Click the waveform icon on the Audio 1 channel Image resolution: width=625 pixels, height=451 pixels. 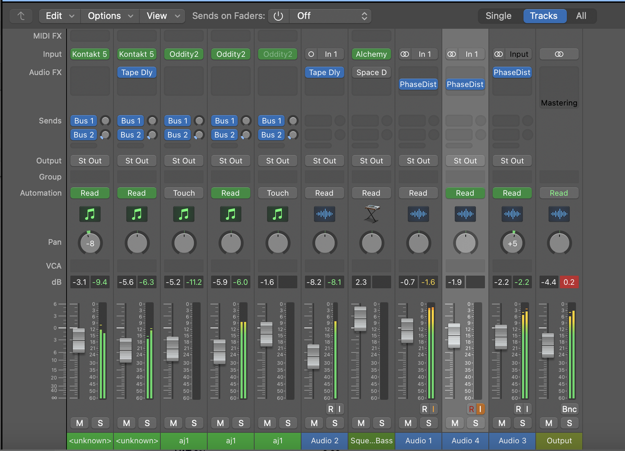point(418,214)
